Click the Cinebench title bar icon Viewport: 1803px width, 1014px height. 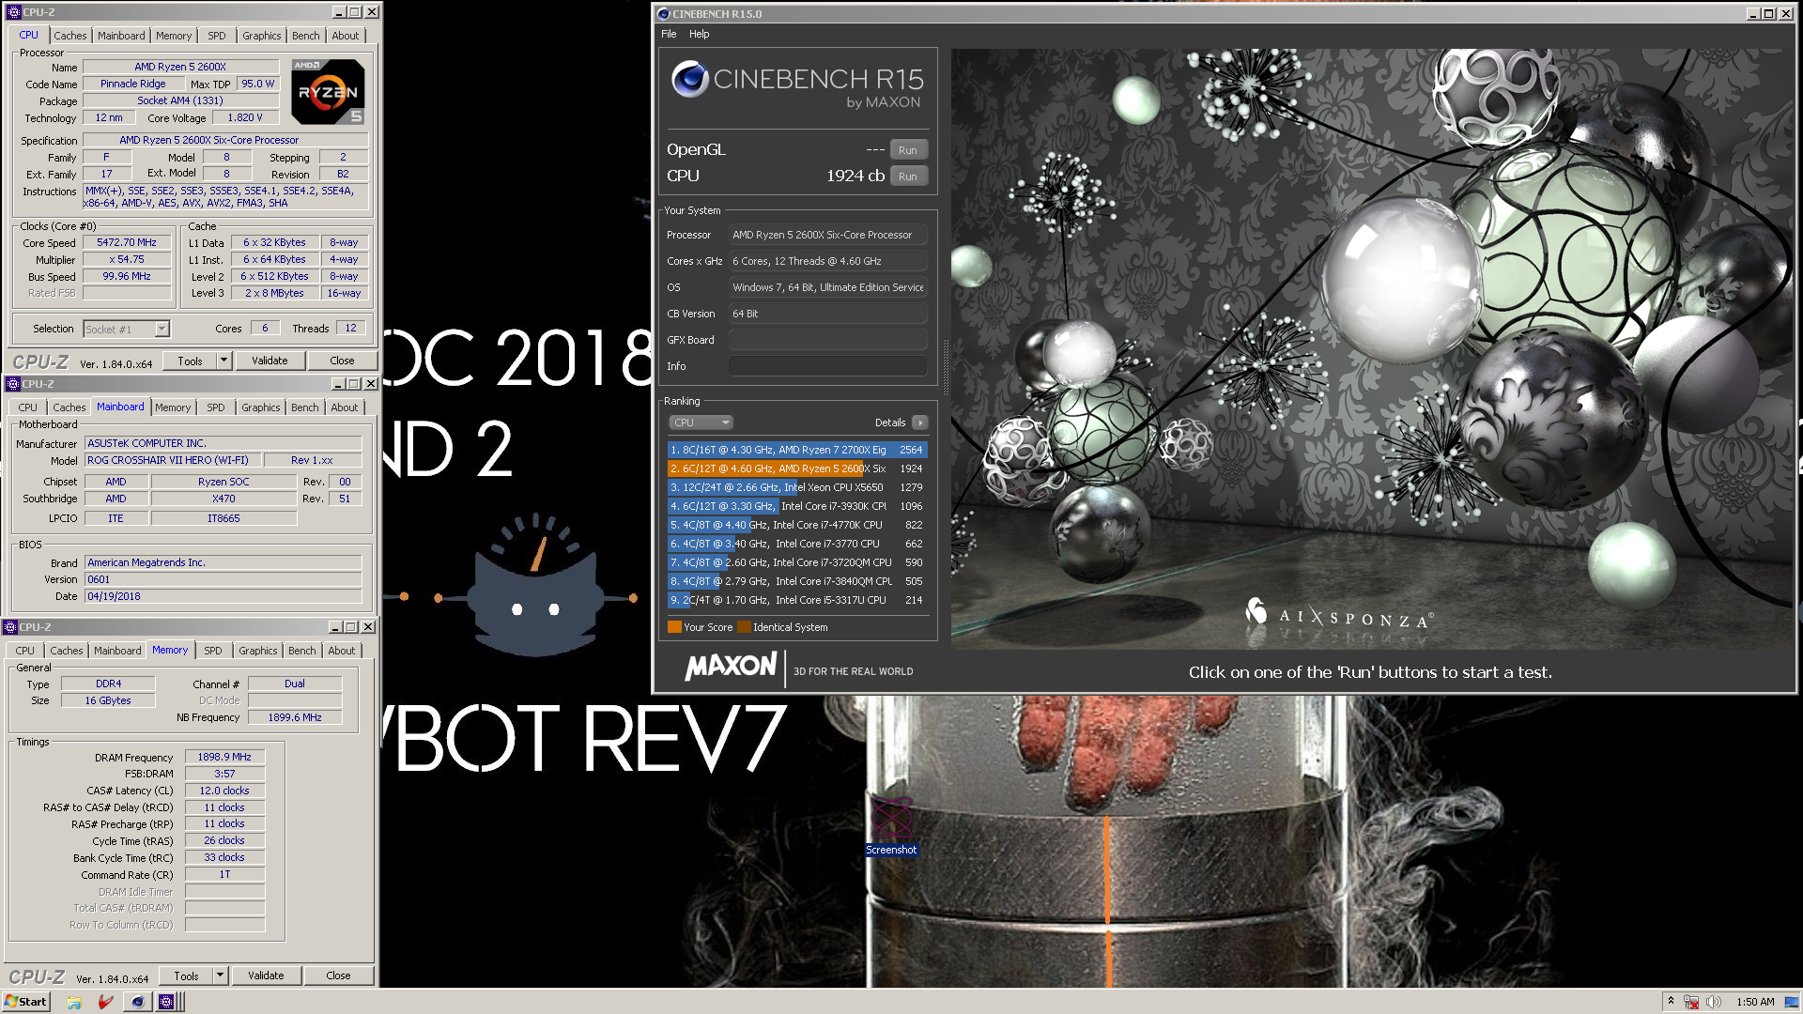663,14
